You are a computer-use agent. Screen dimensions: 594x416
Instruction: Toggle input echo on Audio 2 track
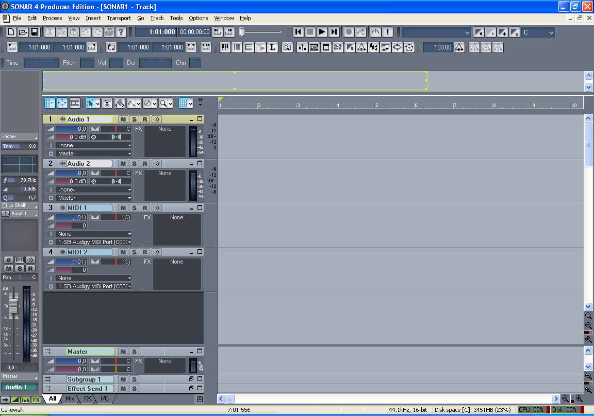click(x=156, y=163)
